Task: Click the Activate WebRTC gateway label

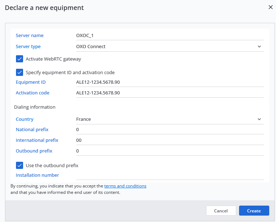Action: 53,59
